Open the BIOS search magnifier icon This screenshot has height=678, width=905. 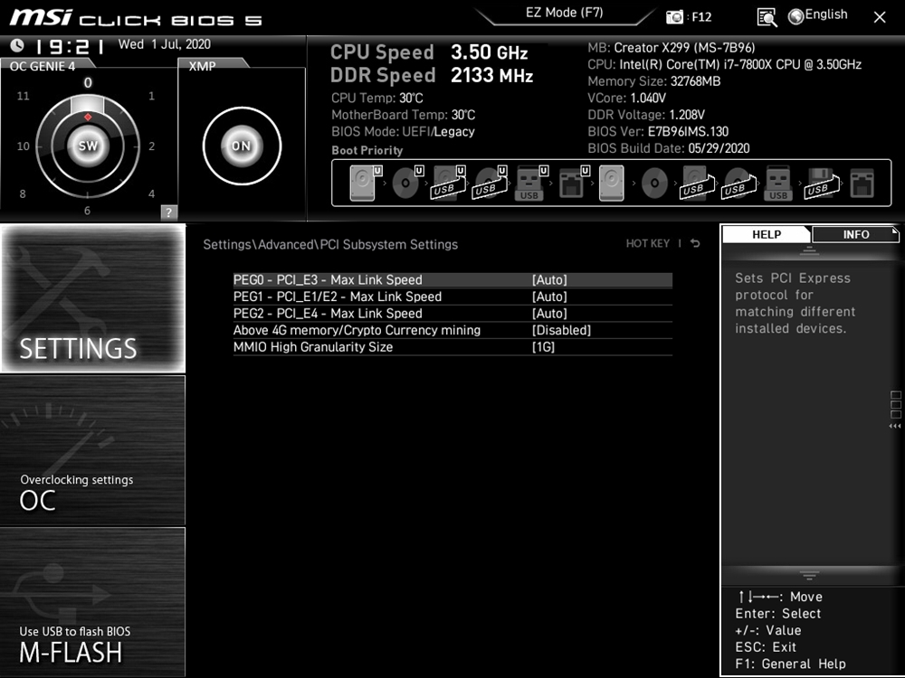click(x=767, y=17)
